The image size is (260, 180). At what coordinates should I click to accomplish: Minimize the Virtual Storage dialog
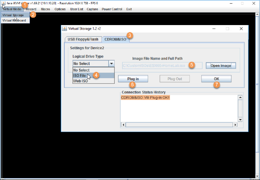pos(214,29)
